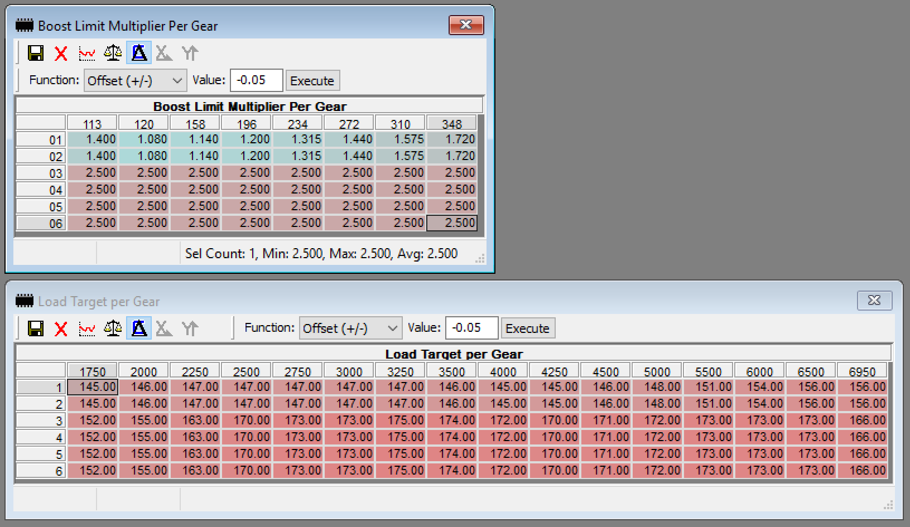This screenshot has width=910, height=527.
Task: Select row header 4 in Load Target table
Action: [41, 437]
